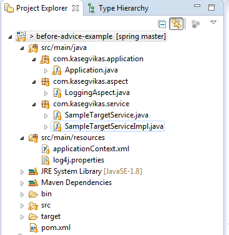Image resolution: width=229 pixels, height=235 pixels.
Task: Select the log4j.properties label
Action: 79,160
